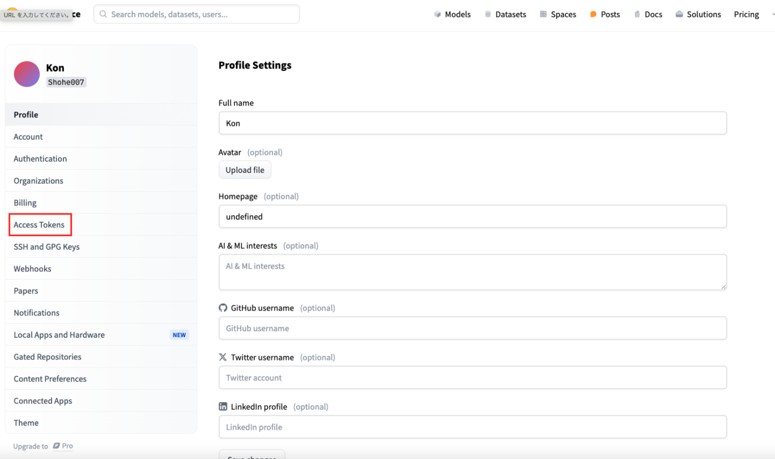Click the Datasets icon in navbar
Image resolution: width=775 pixels, height=459 pixels.
(x=488, y=15)
